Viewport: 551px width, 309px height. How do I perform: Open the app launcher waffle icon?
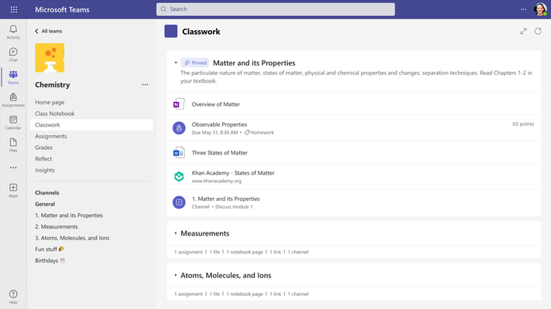pos(14,9)
